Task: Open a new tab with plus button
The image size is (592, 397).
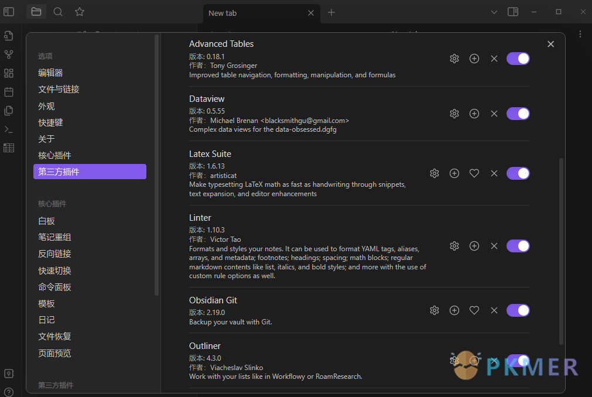Action: [331, 12]
